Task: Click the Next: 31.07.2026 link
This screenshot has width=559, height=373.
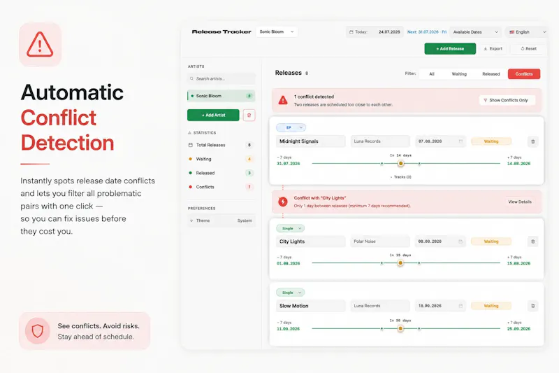Action: coord(427,31)
